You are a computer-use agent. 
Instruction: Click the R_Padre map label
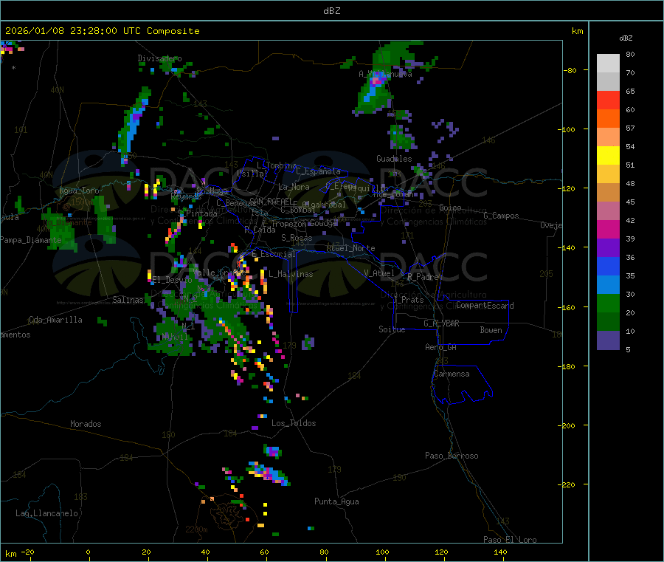pos(423,277)
